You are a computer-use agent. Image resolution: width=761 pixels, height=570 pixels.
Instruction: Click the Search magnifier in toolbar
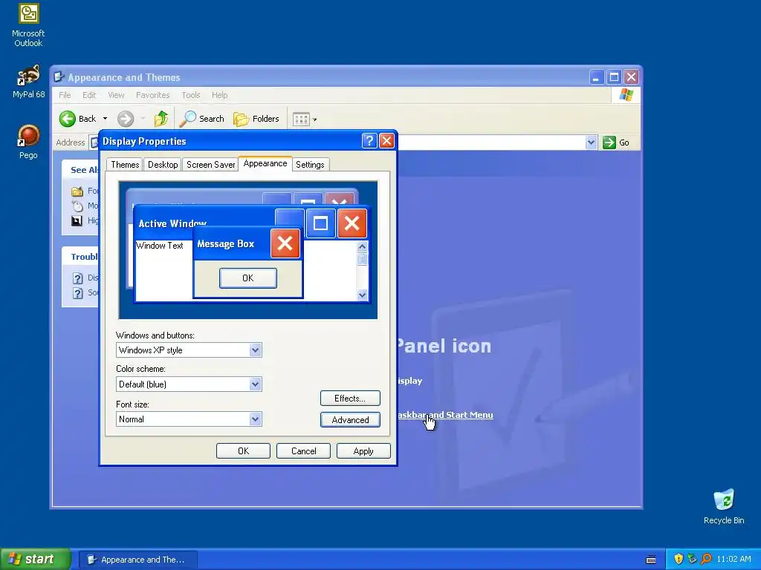pyautogui.click(x=188, y=118)
